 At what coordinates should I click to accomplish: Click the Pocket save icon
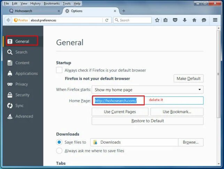(x=175, y=20)
